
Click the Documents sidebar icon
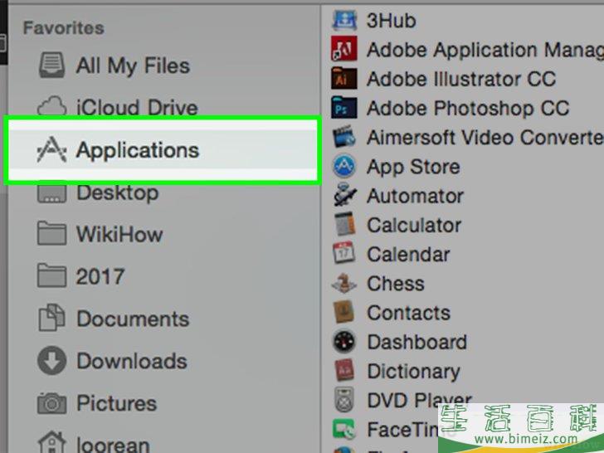(x=52, y=318)
